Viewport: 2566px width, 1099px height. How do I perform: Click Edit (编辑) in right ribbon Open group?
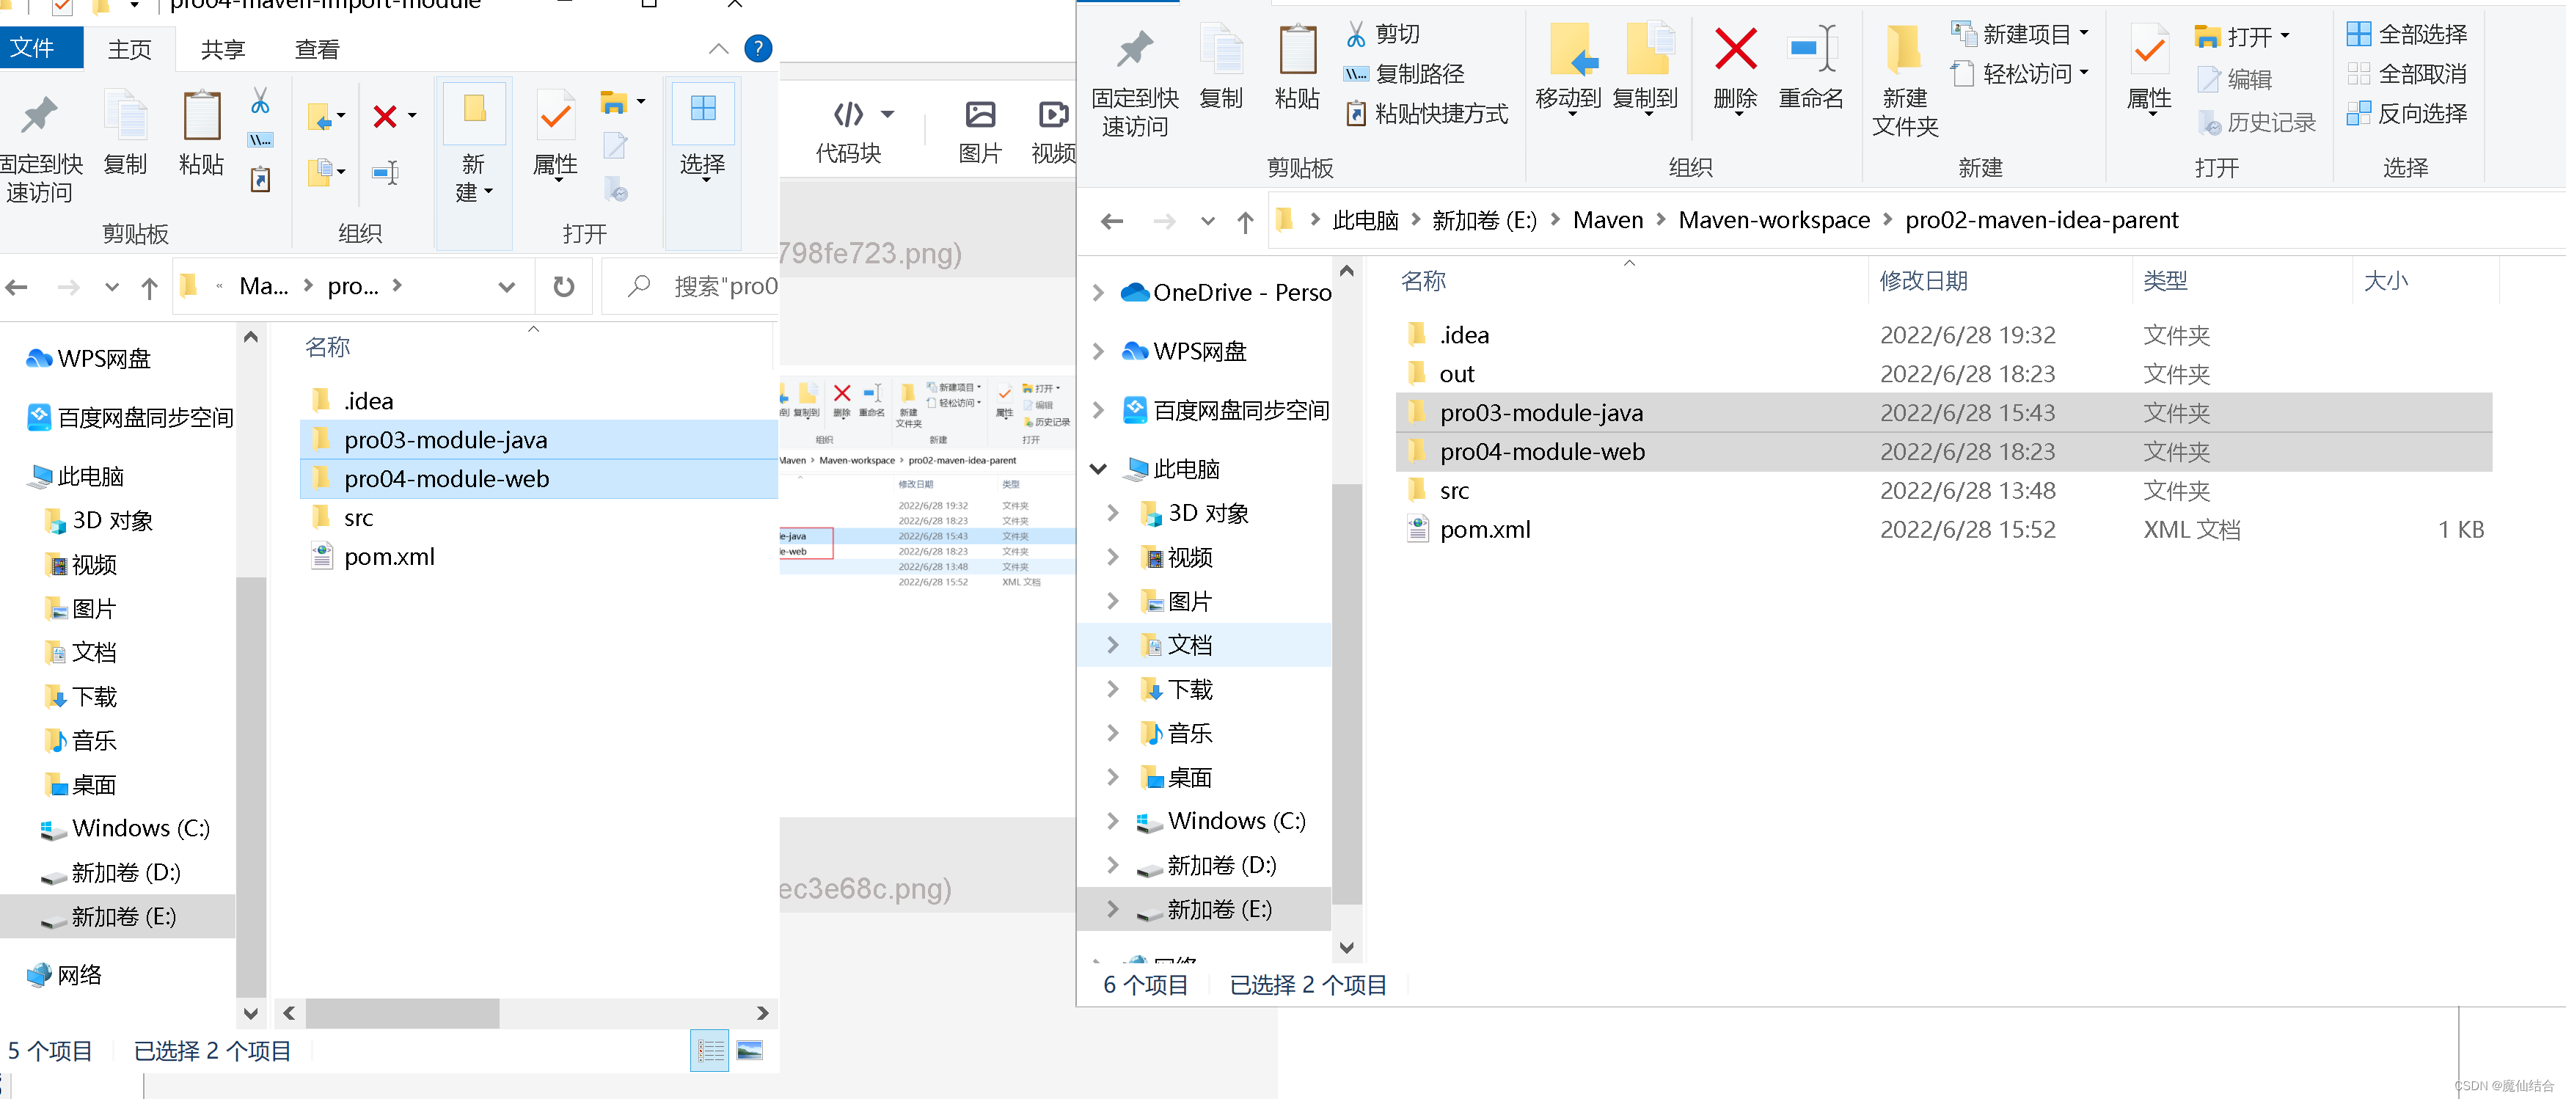pos(2235,78)
